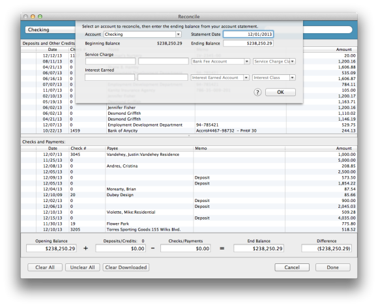Click the split divider between the two lists
The width and height of the screenshot is (378, 307).
189,136
